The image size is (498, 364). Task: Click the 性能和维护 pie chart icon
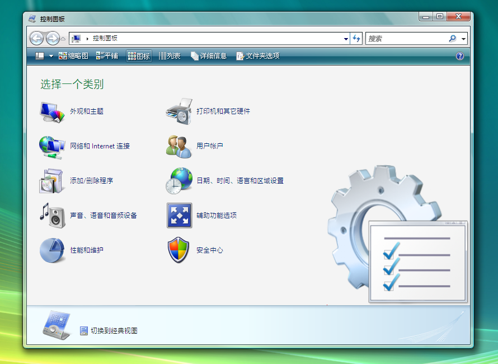point(52,250)
